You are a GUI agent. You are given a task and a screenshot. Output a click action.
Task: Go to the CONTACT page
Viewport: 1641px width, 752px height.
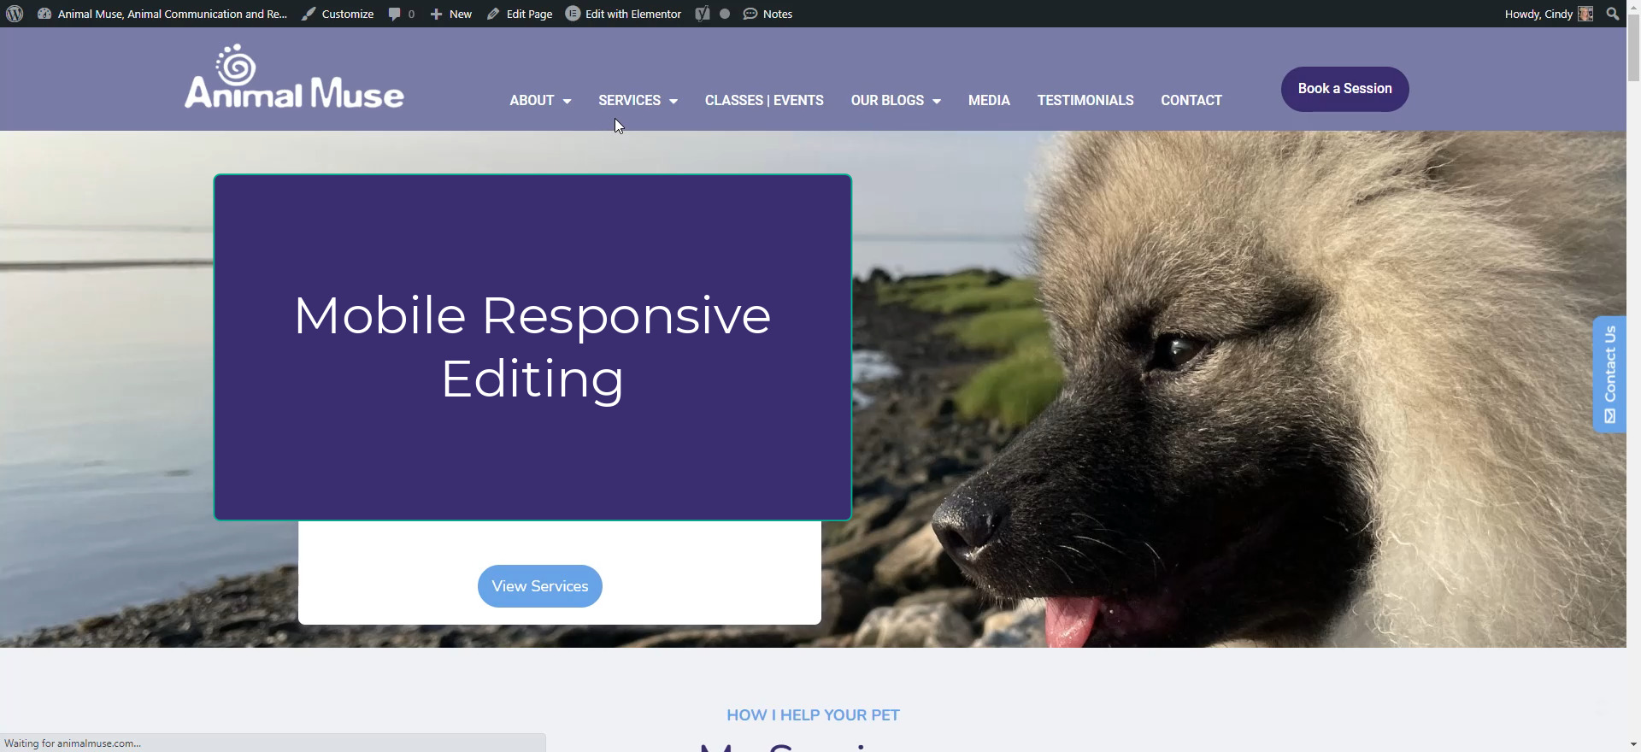pos(1191,100)
